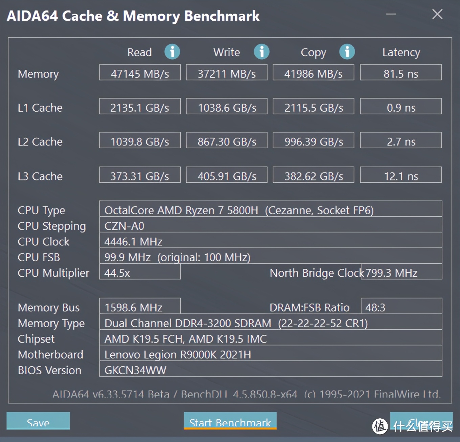Minimize the AIDA64 benchmark window
Viewport: 460px width, 442px height.
[391, 14]
